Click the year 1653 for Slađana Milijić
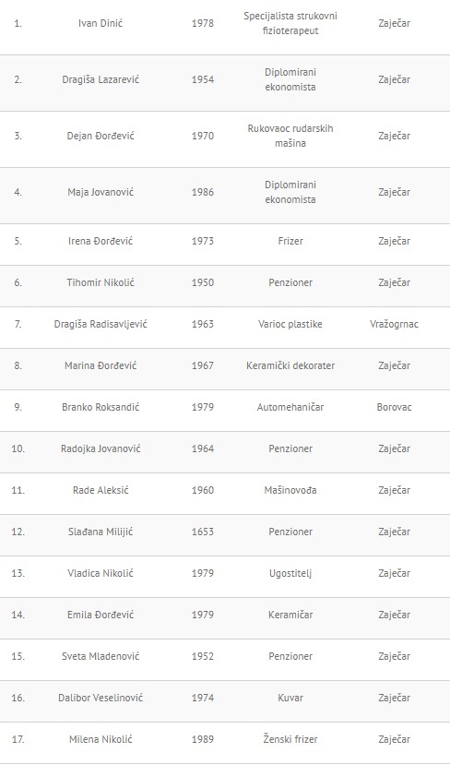 203,532
